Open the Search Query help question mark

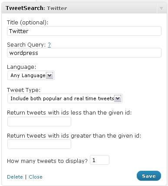[49, 45]
